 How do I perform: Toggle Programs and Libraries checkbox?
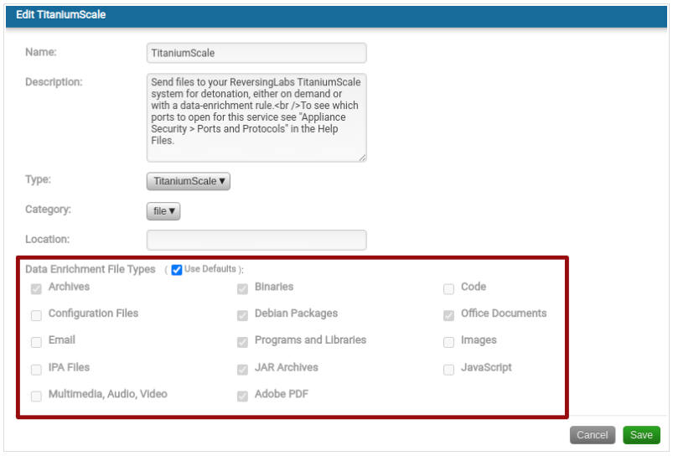242,342
